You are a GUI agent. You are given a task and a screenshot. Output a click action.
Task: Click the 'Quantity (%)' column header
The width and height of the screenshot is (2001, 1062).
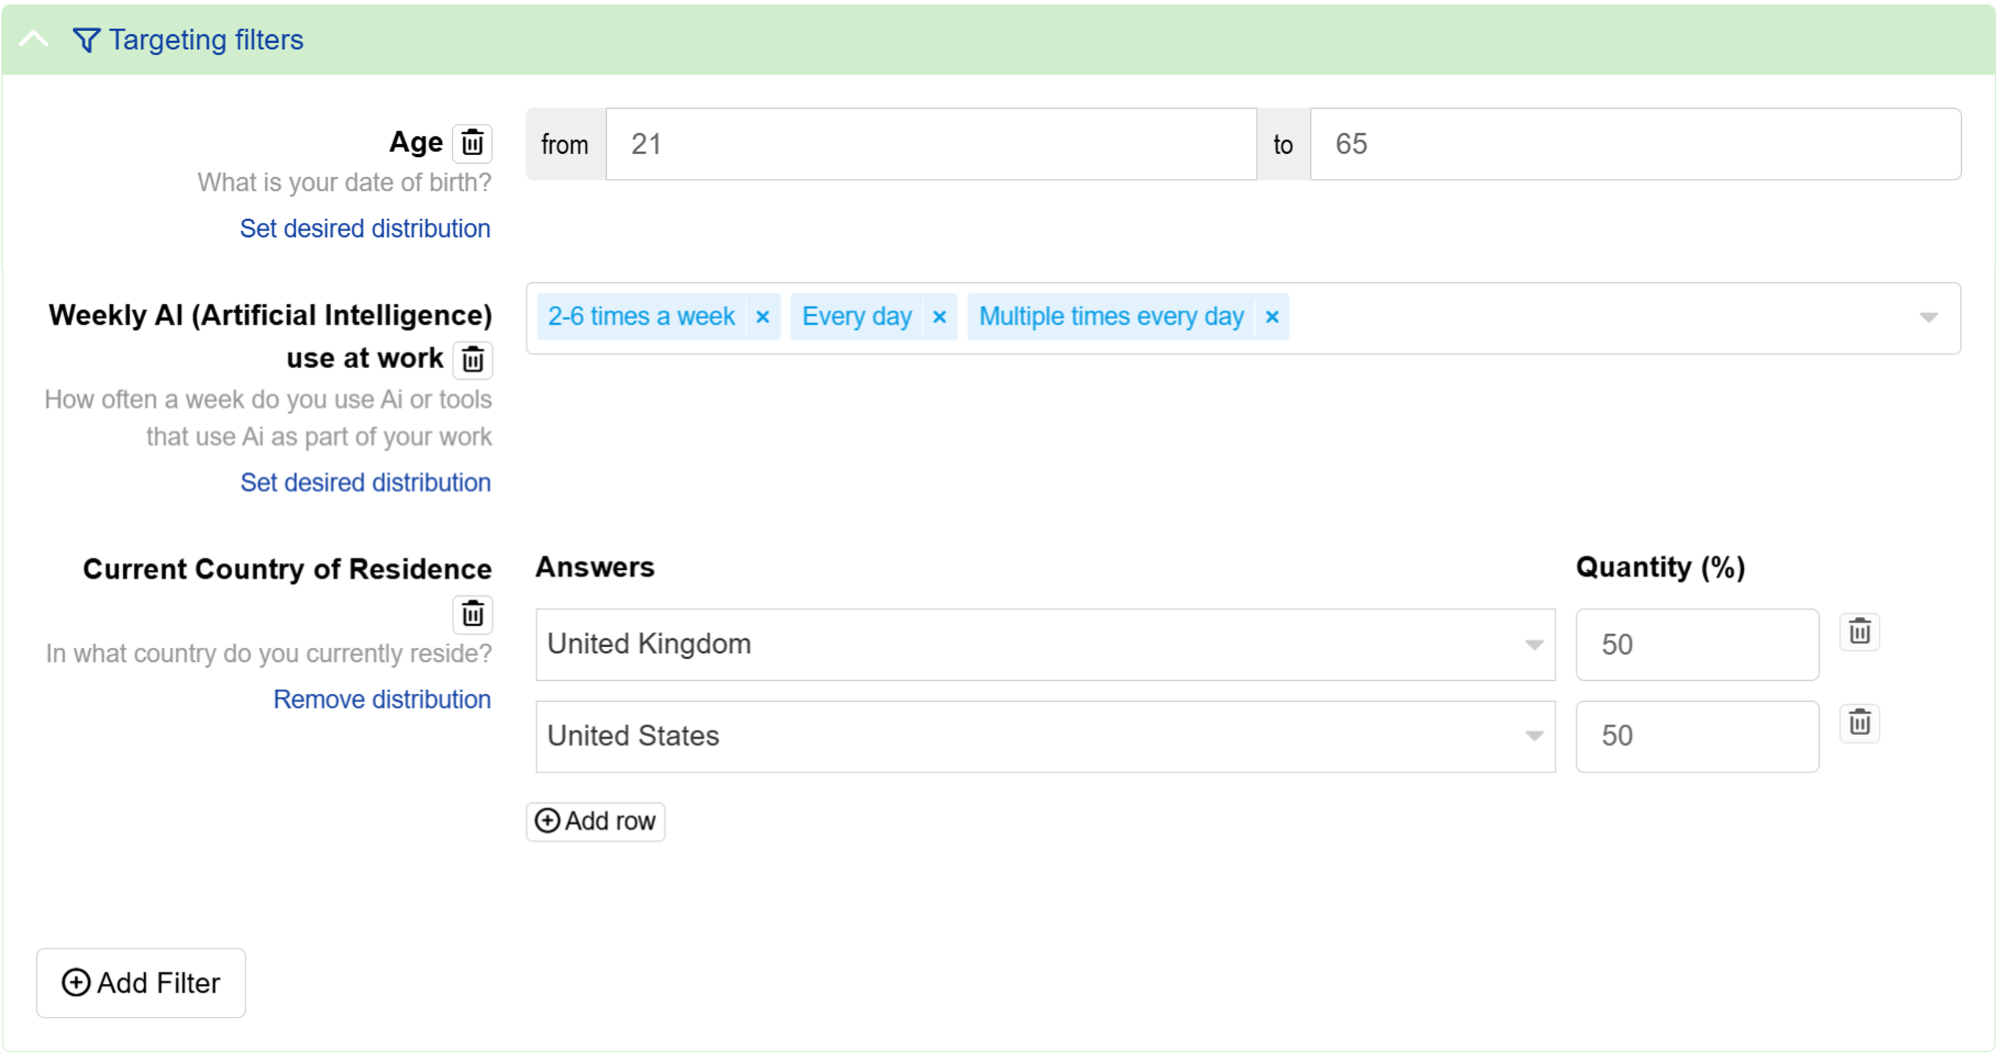[x=1660, y=567]
